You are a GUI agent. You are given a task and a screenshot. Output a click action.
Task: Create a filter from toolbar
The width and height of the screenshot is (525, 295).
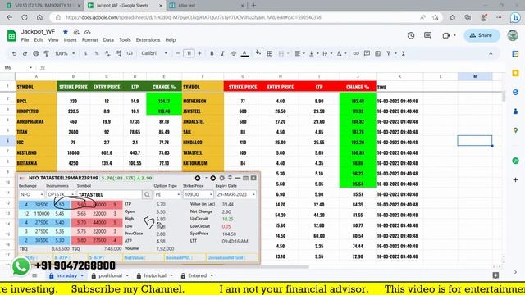[x=388, y=53]
